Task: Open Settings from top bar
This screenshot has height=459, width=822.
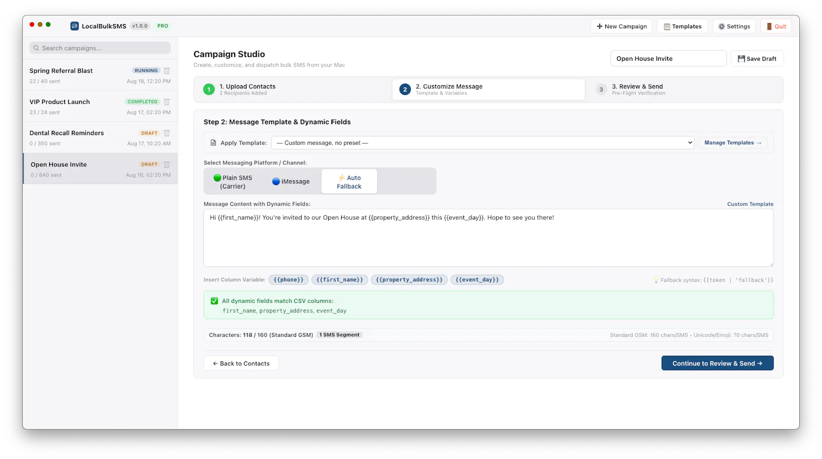Action: click(x=734, y=26)
